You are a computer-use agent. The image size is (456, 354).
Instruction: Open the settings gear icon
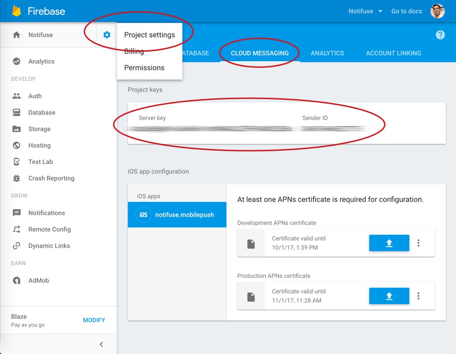pyautogui.click(x=107, y=35)
